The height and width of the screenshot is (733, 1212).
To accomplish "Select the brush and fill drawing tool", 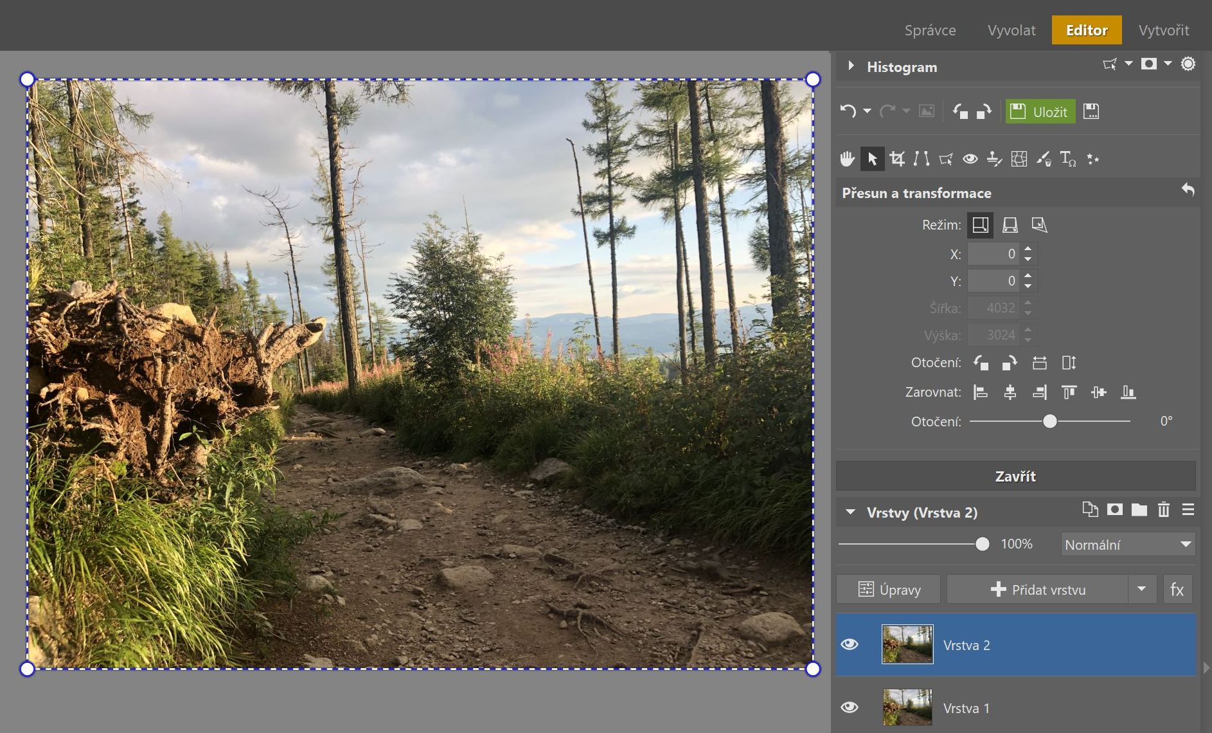I will [1044, 159].
